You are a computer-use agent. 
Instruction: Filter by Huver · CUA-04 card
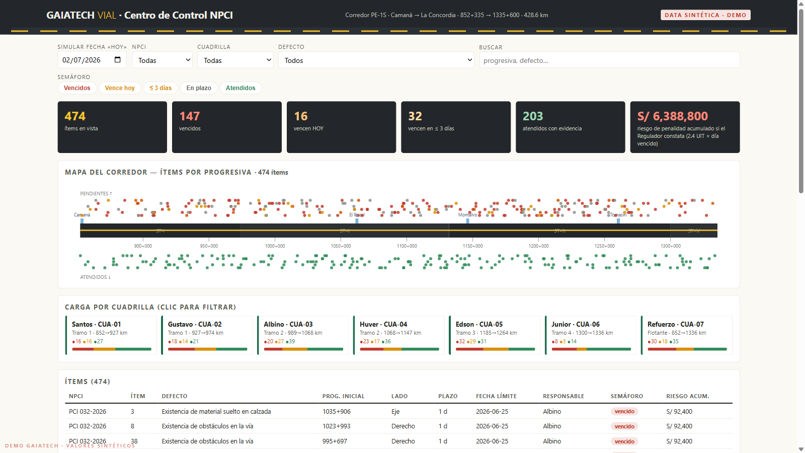point(399,335)
